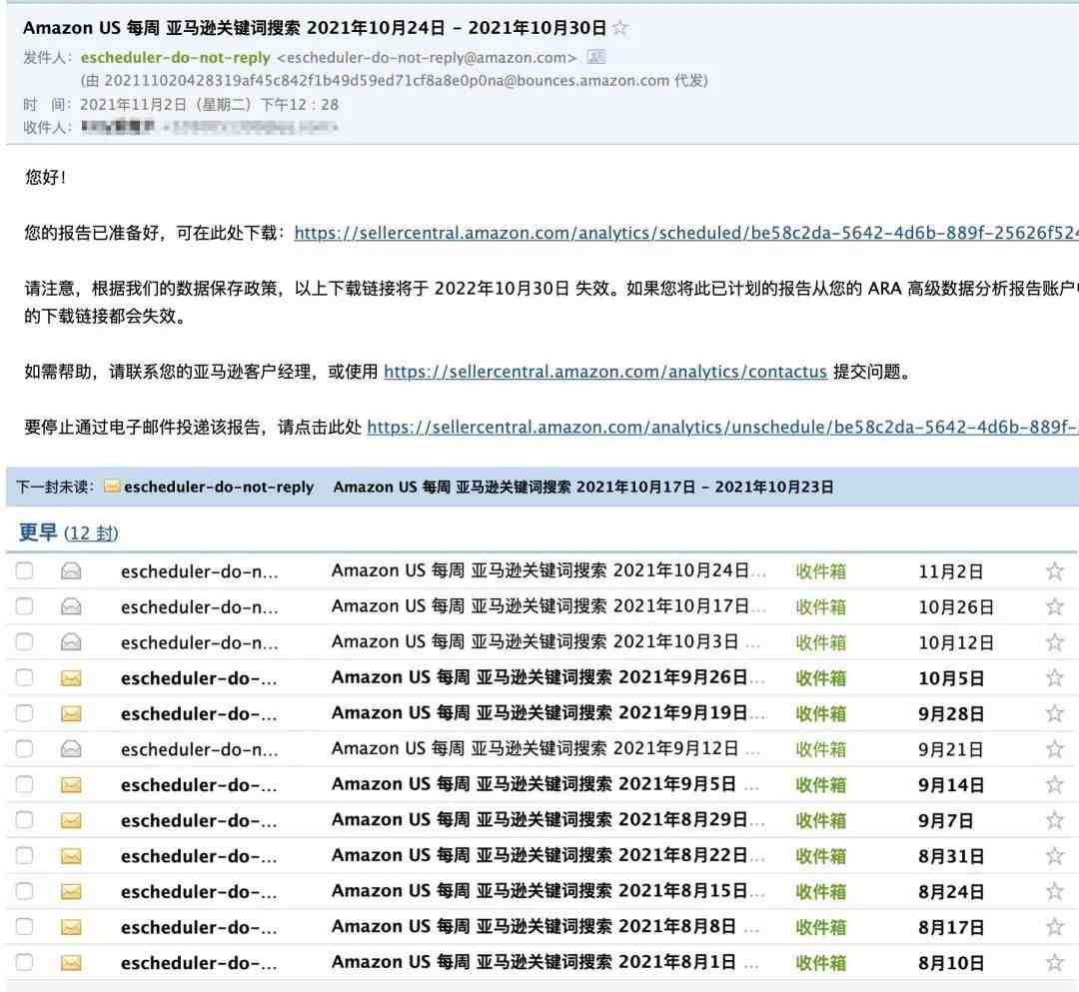Select the 8月17日 email checkbox
This screenshot has width=1079, height=992.
click(24, 927)
